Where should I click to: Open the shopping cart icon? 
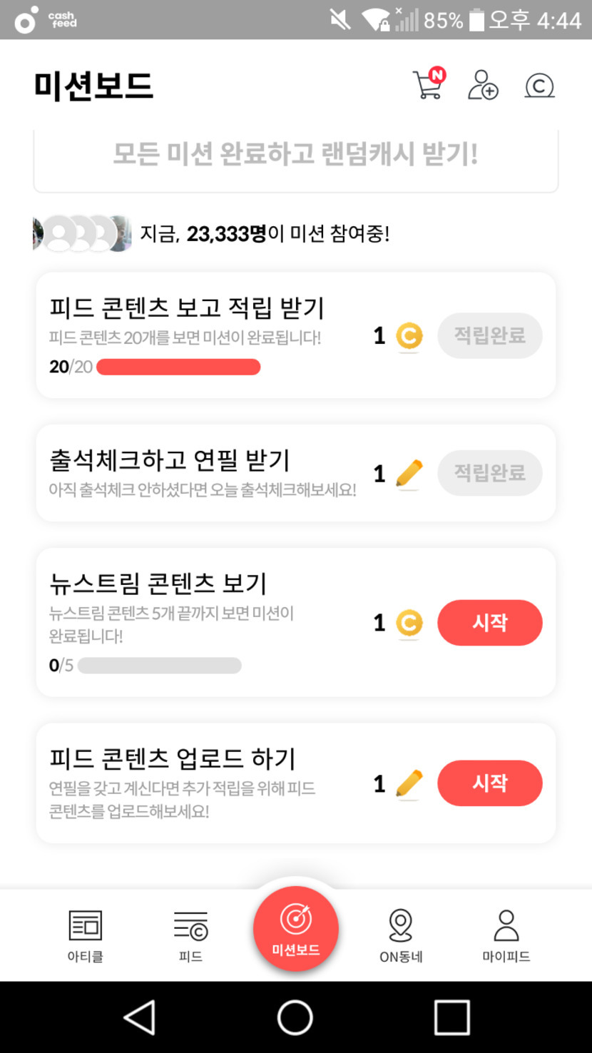pos(429,85)
